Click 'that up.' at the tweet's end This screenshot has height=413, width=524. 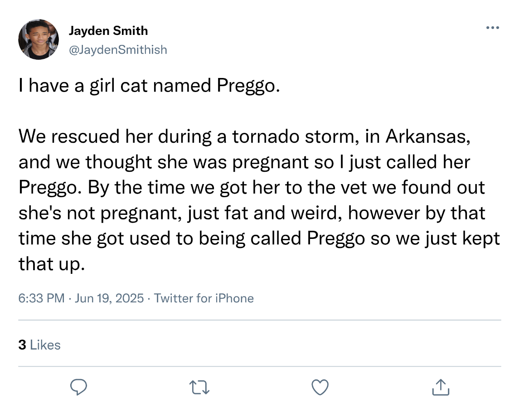pos(51,264)
